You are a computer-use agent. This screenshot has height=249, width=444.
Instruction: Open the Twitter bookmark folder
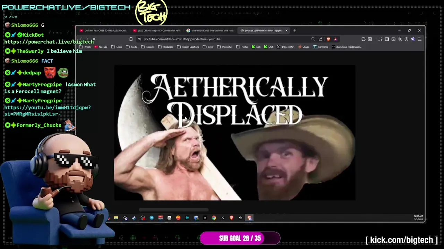click(x=242, y=47)
